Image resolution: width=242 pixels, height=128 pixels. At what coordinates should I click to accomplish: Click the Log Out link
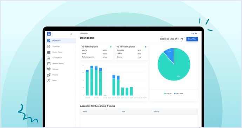(x=194, y=33)
